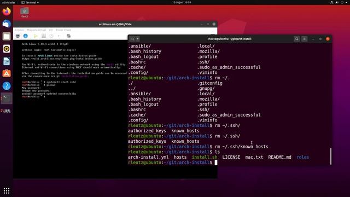Click README.md in the ls output

tap(279, 157)
